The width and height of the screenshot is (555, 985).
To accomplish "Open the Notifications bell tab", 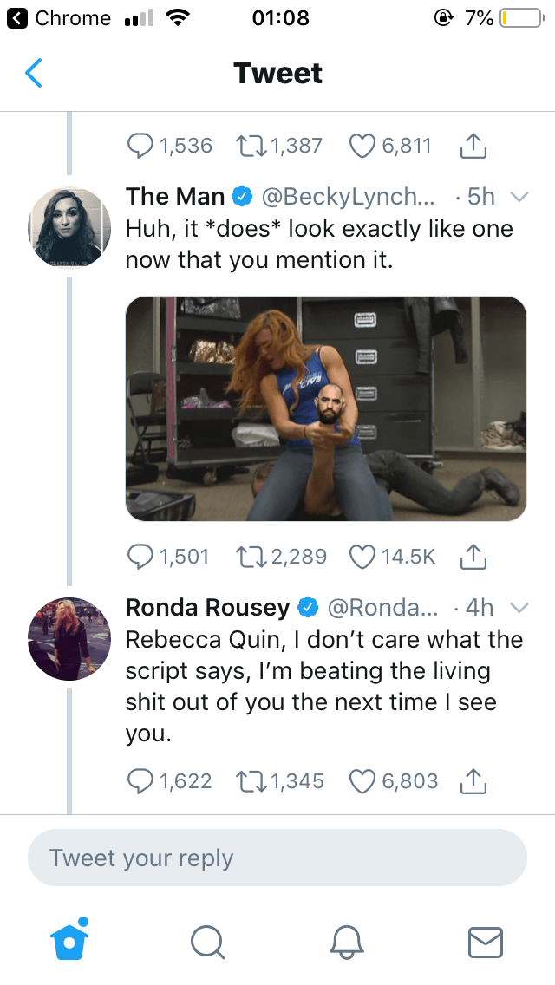I will coord(346,941).
